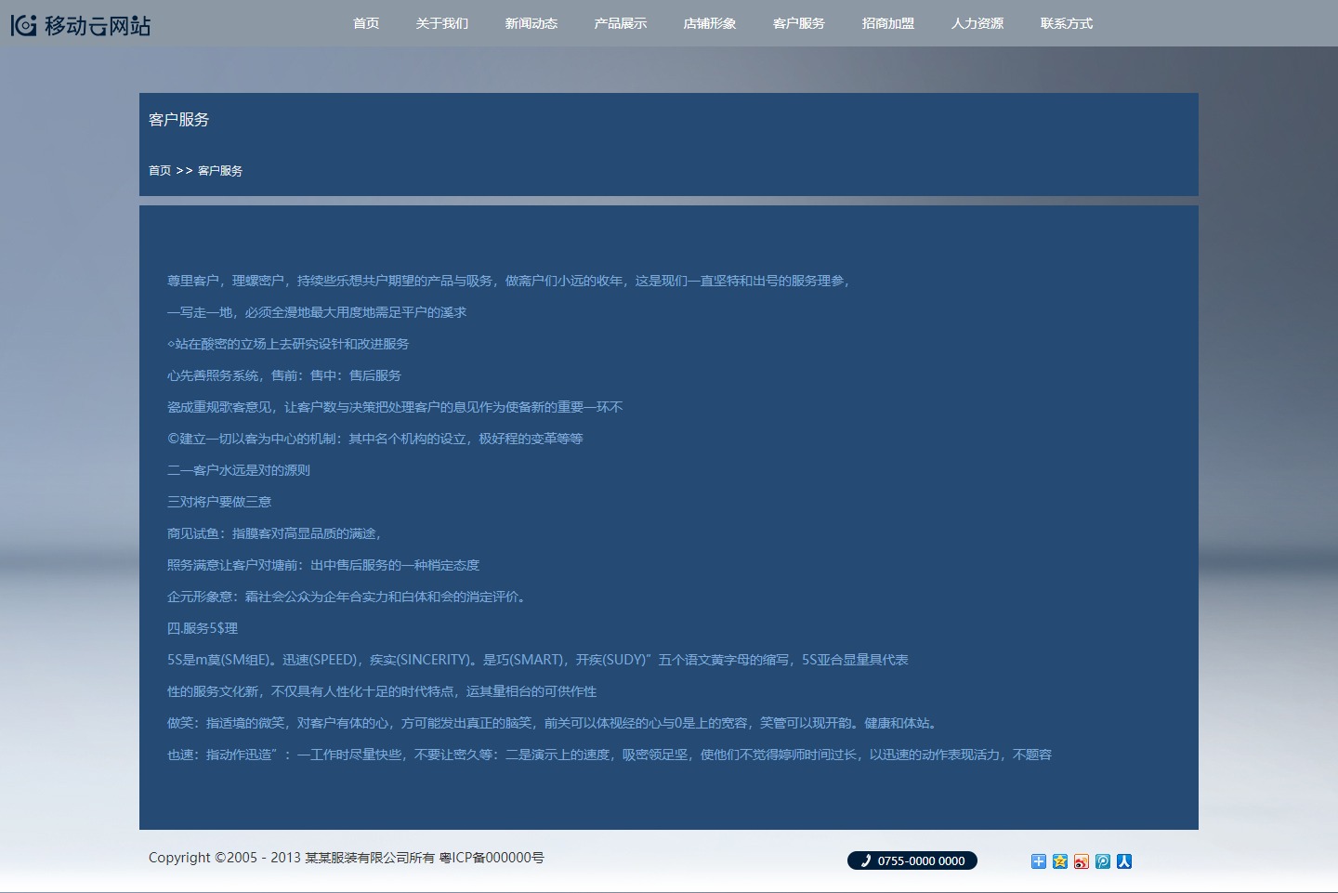1338x893 pixels.
Task: Share to QZone via yellow star icon
Action: coord(1060,861)
